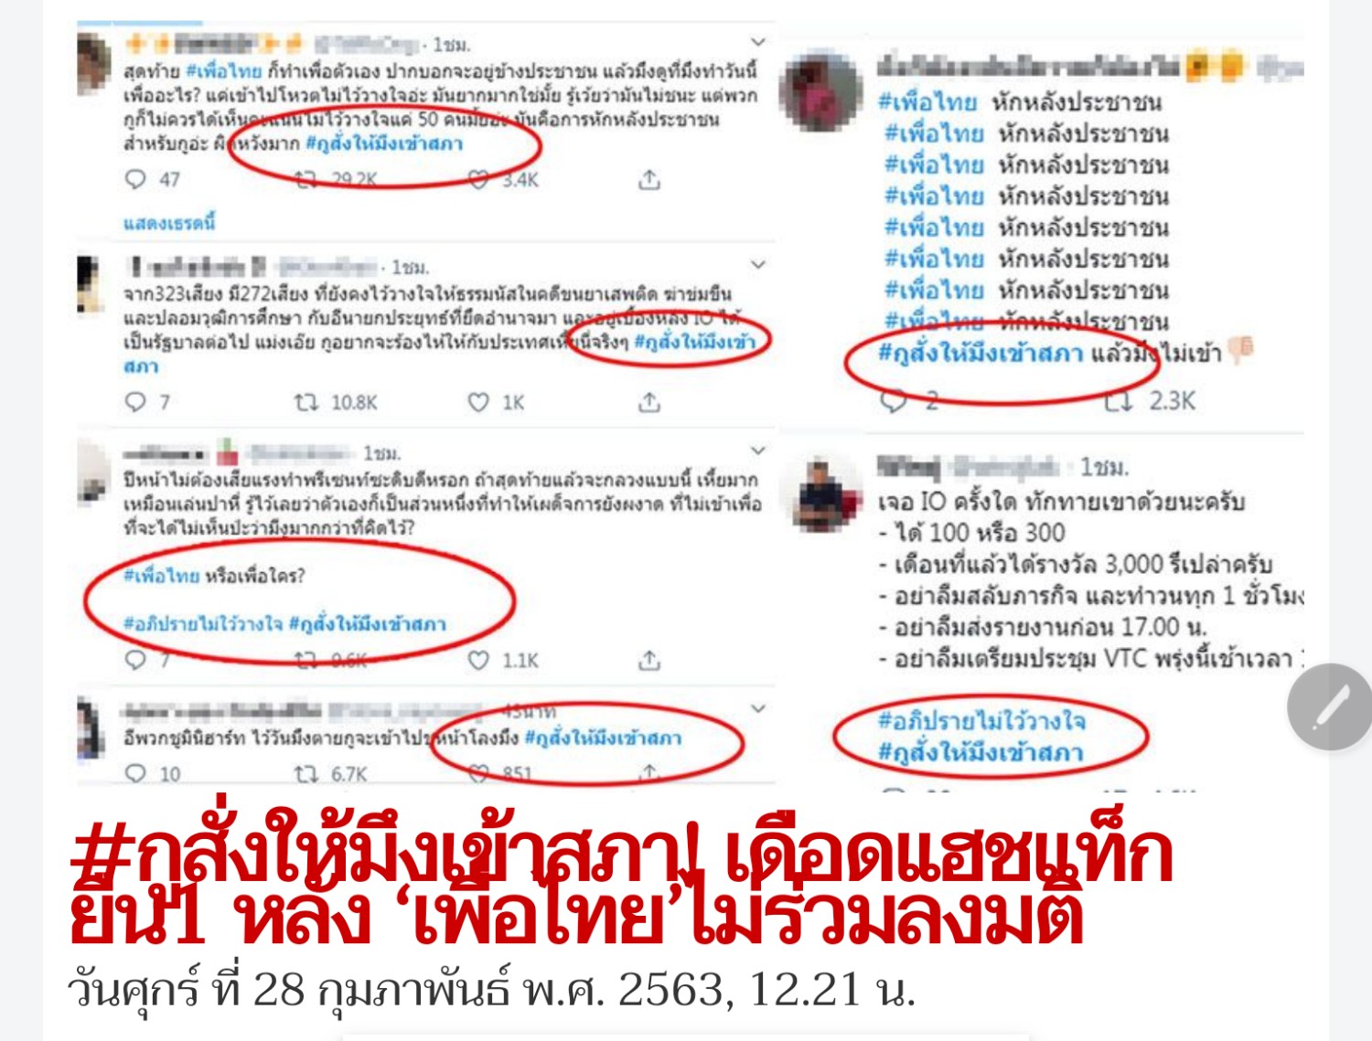This screenshot has width=1372, height=1041.
Task: Open reply icon with 47 comments
Action: (x=135, y=179)
